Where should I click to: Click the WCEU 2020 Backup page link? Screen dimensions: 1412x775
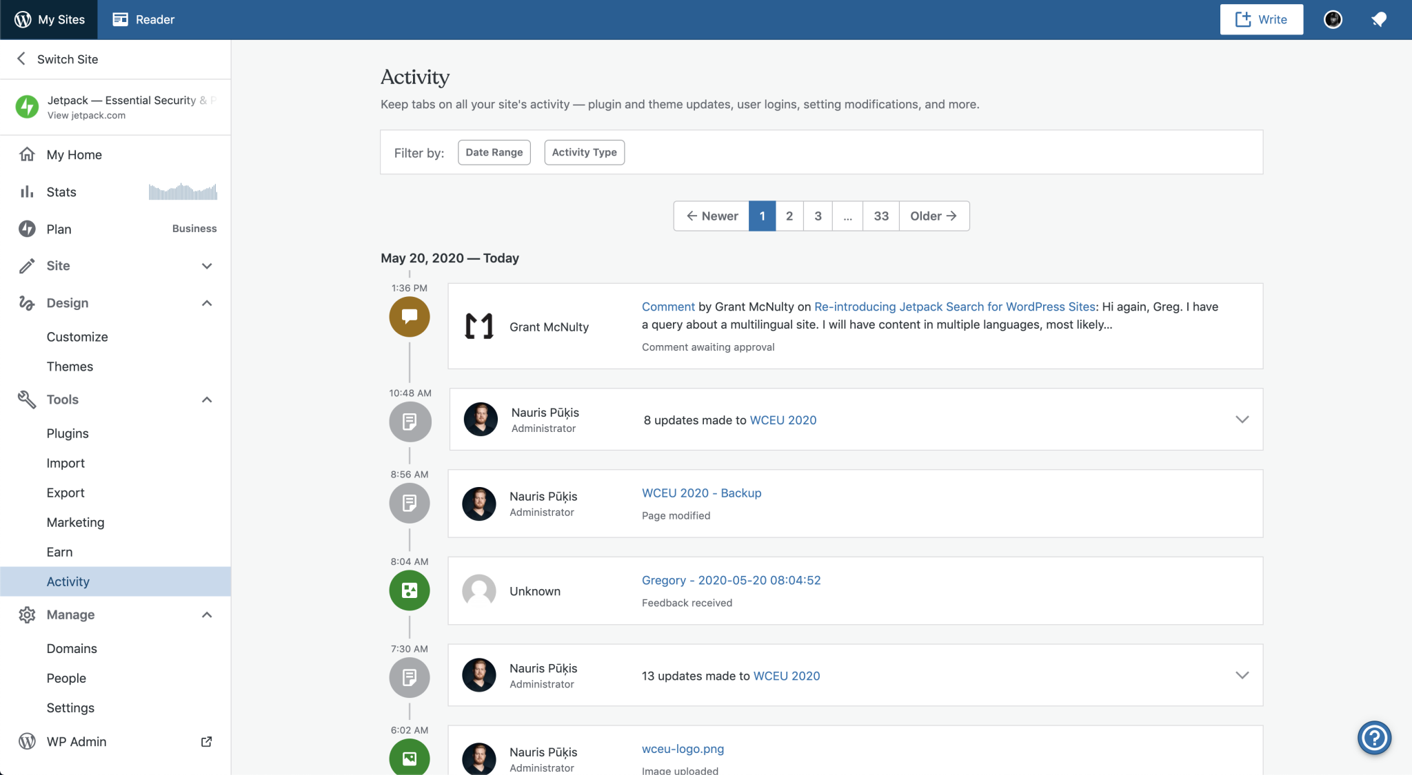coord(702,493)
